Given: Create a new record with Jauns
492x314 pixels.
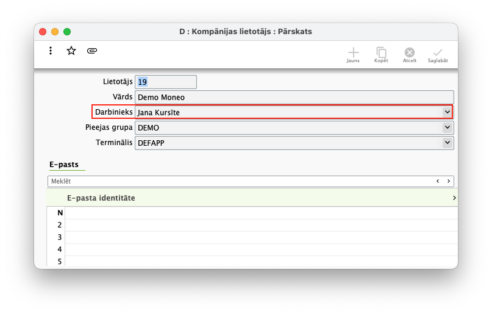Looking at the screenshot, I should point(353,54).
